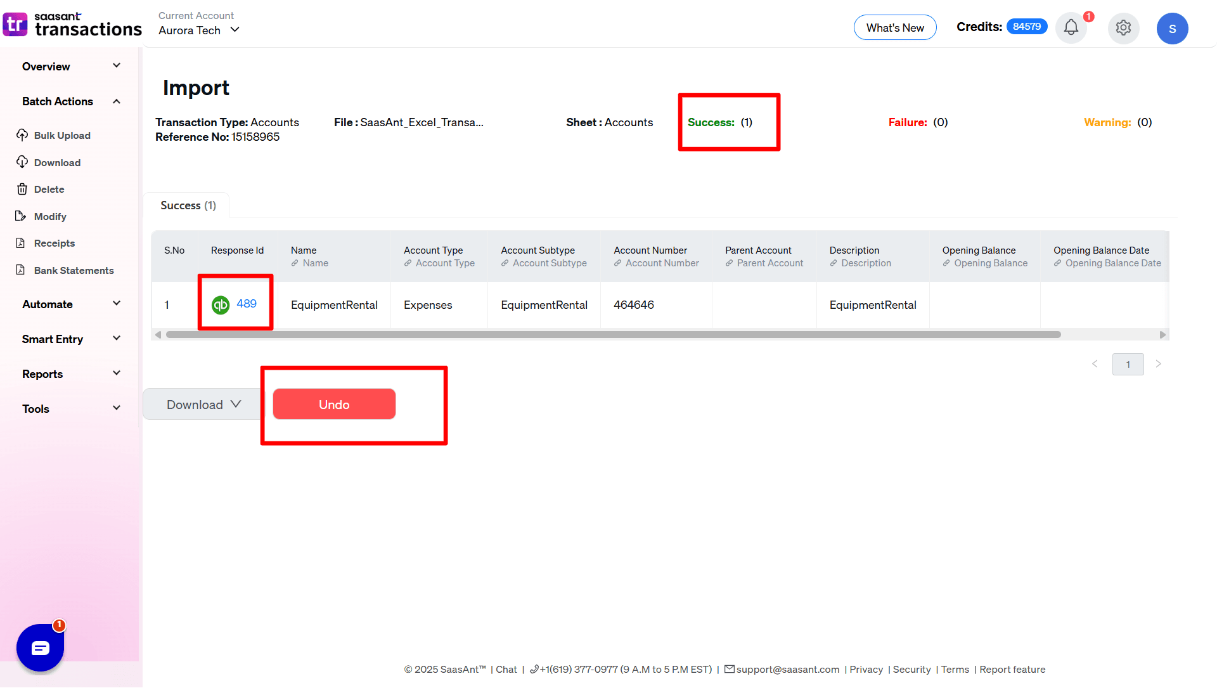Open the Delete batch action
Screen dimensions: 1217x688
[49, 190]
